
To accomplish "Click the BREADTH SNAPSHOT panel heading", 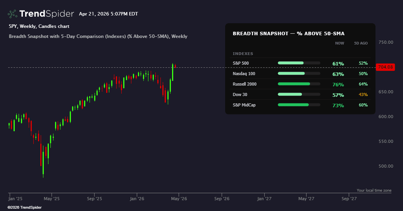I will [x=289, y=34].
